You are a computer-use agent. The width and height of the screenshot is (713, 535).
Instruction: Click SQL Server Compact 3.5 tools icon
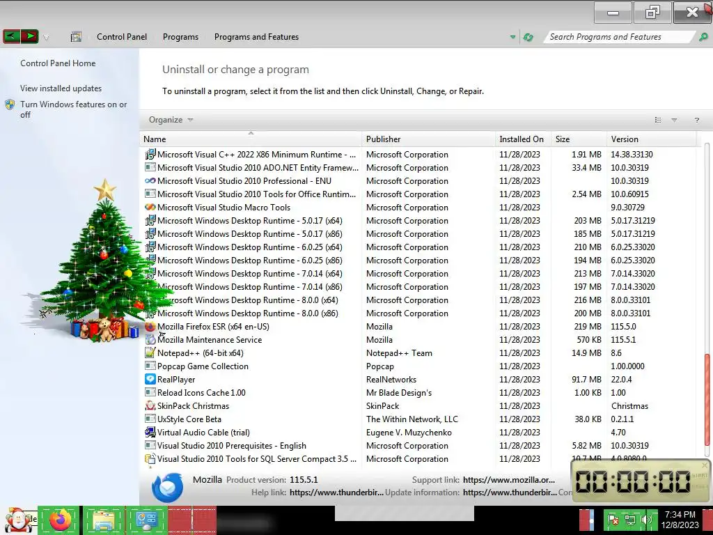[150, 458]
